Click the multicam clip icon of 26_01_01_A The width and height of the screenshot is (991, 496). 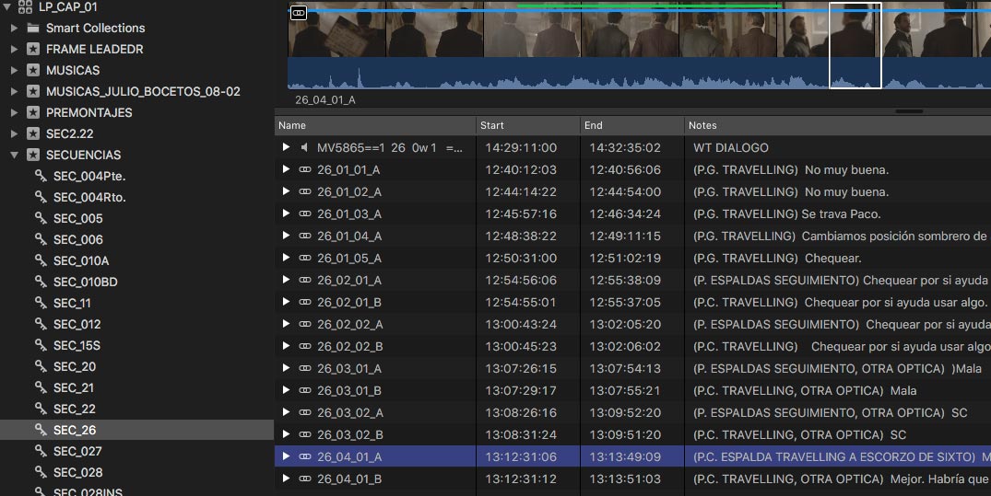click(x=304, y=169)
